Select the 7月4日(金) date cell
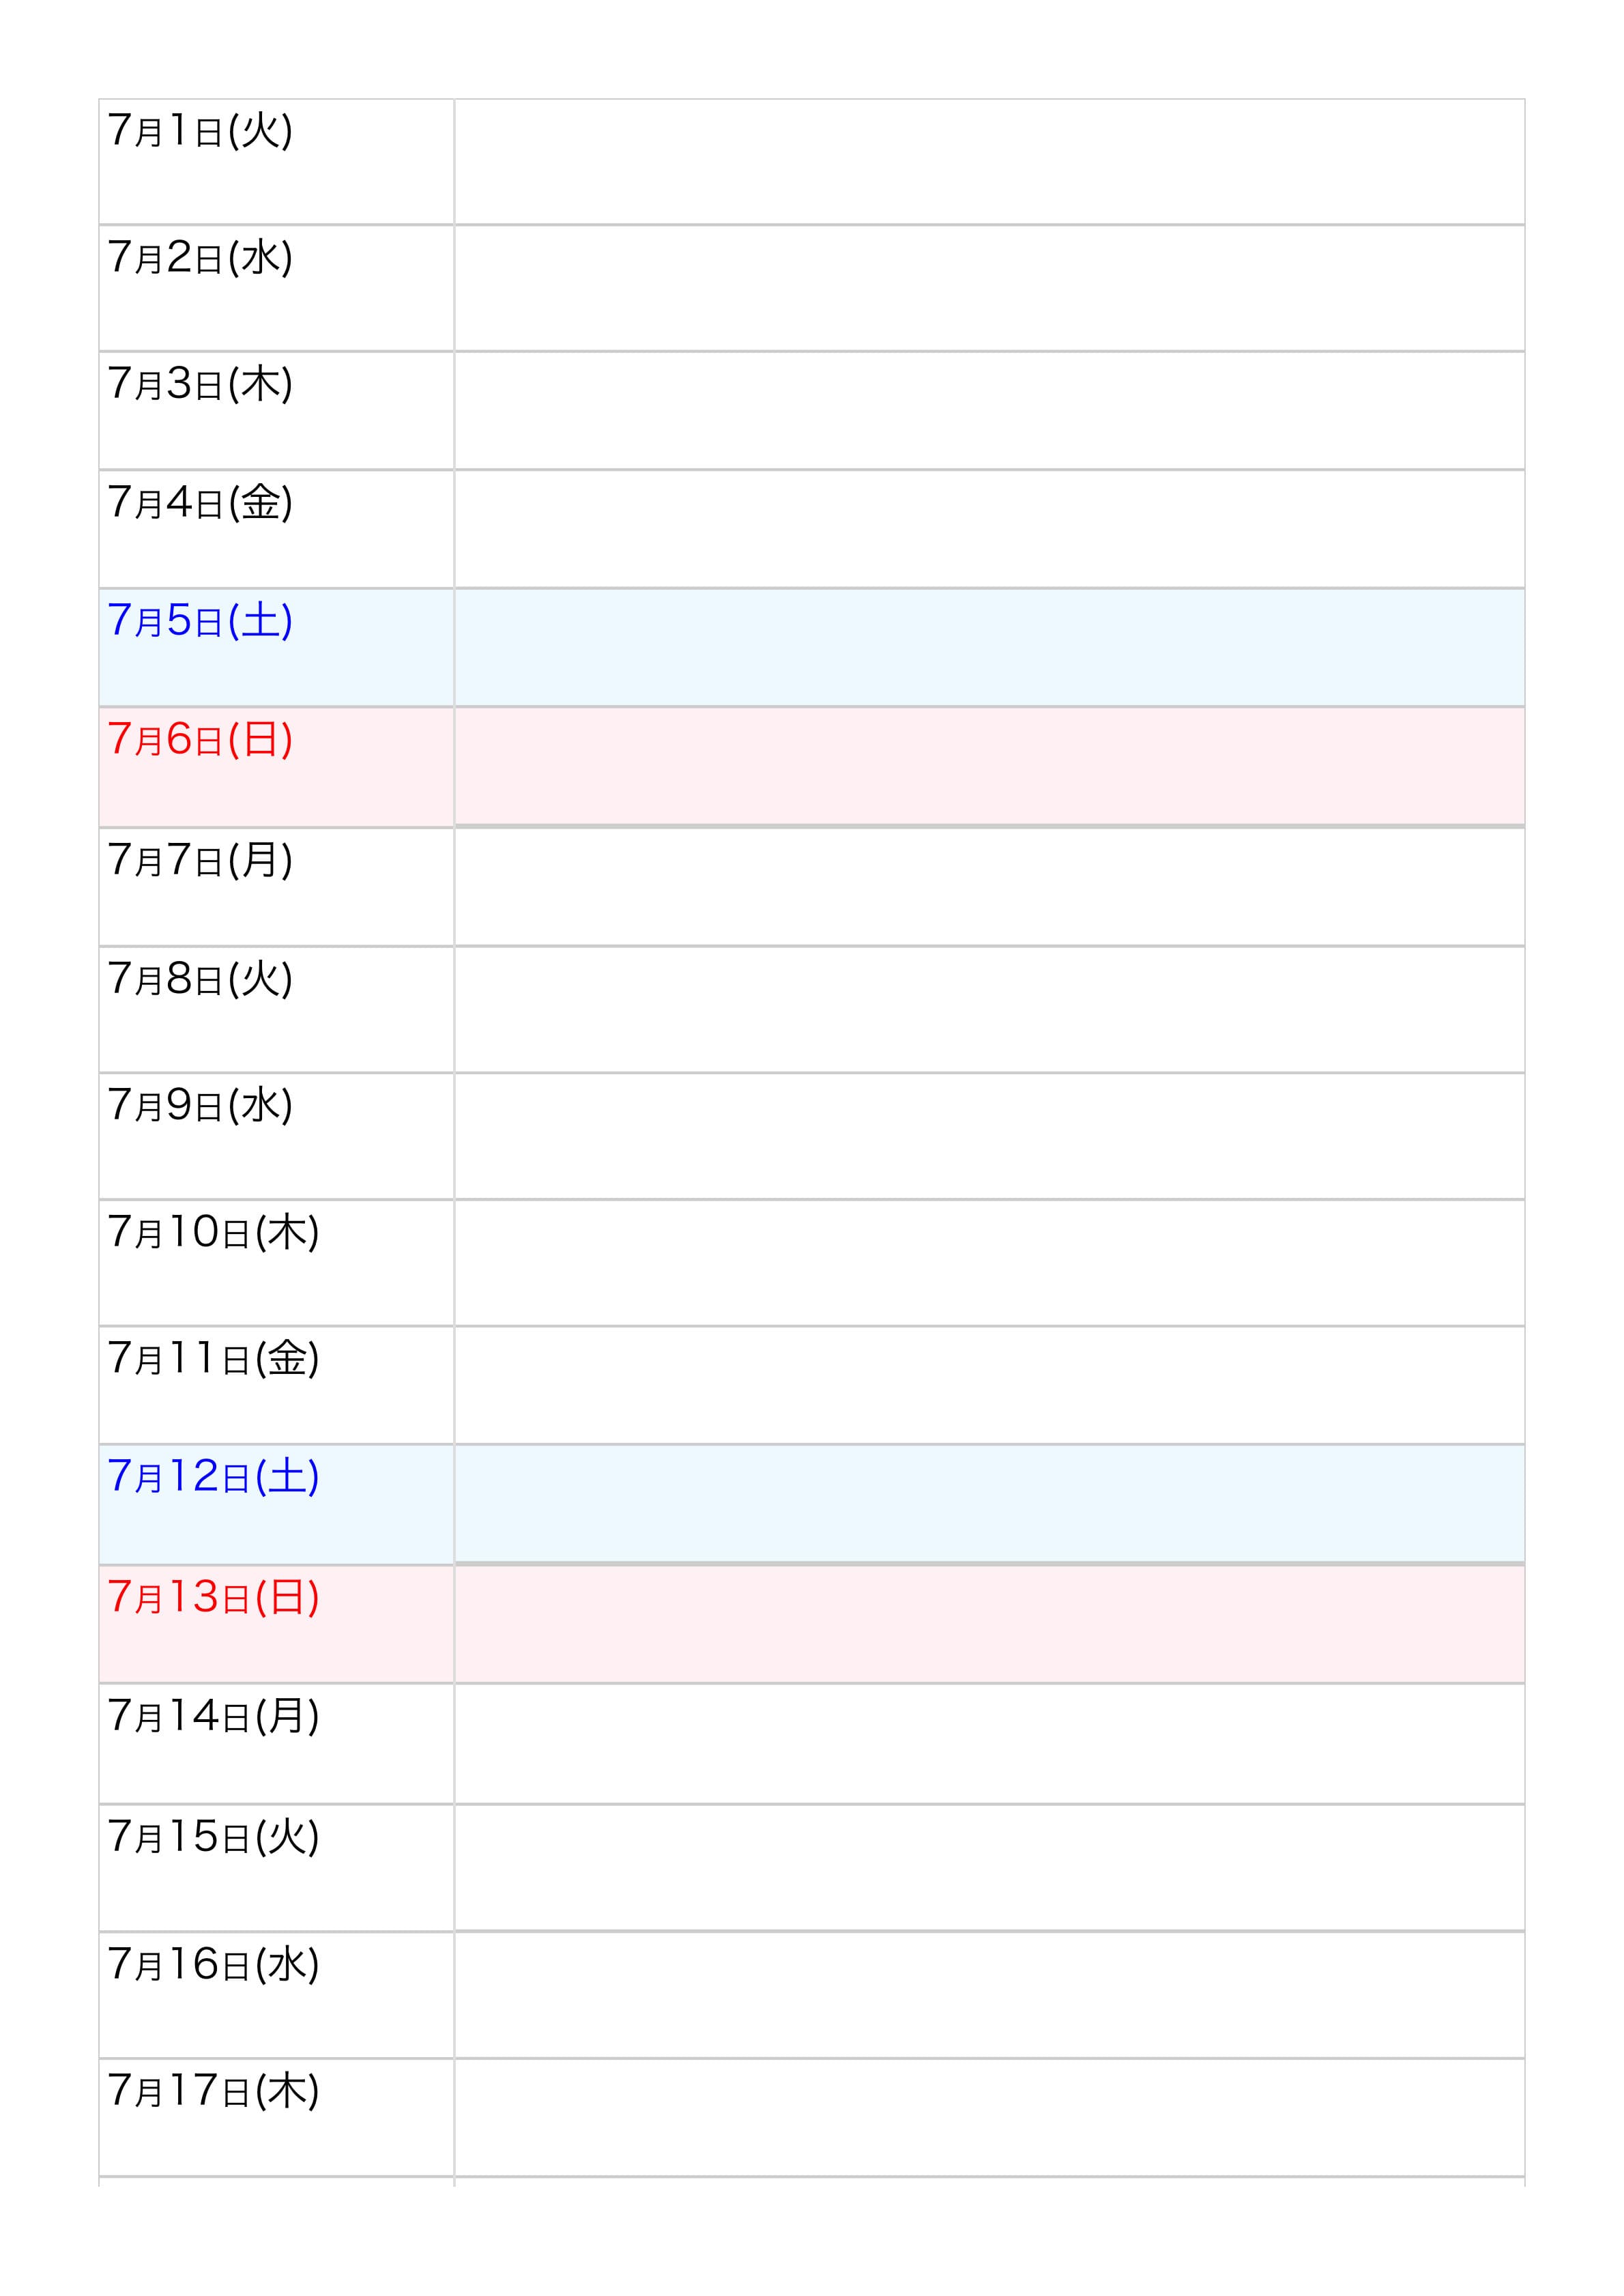The height and width of the screenshot is (2296, 1624). coord(200,502)
